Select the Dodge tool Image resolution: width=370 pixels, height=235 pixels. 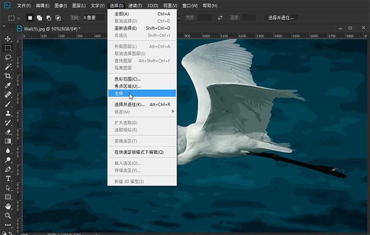tap(8, 160)
